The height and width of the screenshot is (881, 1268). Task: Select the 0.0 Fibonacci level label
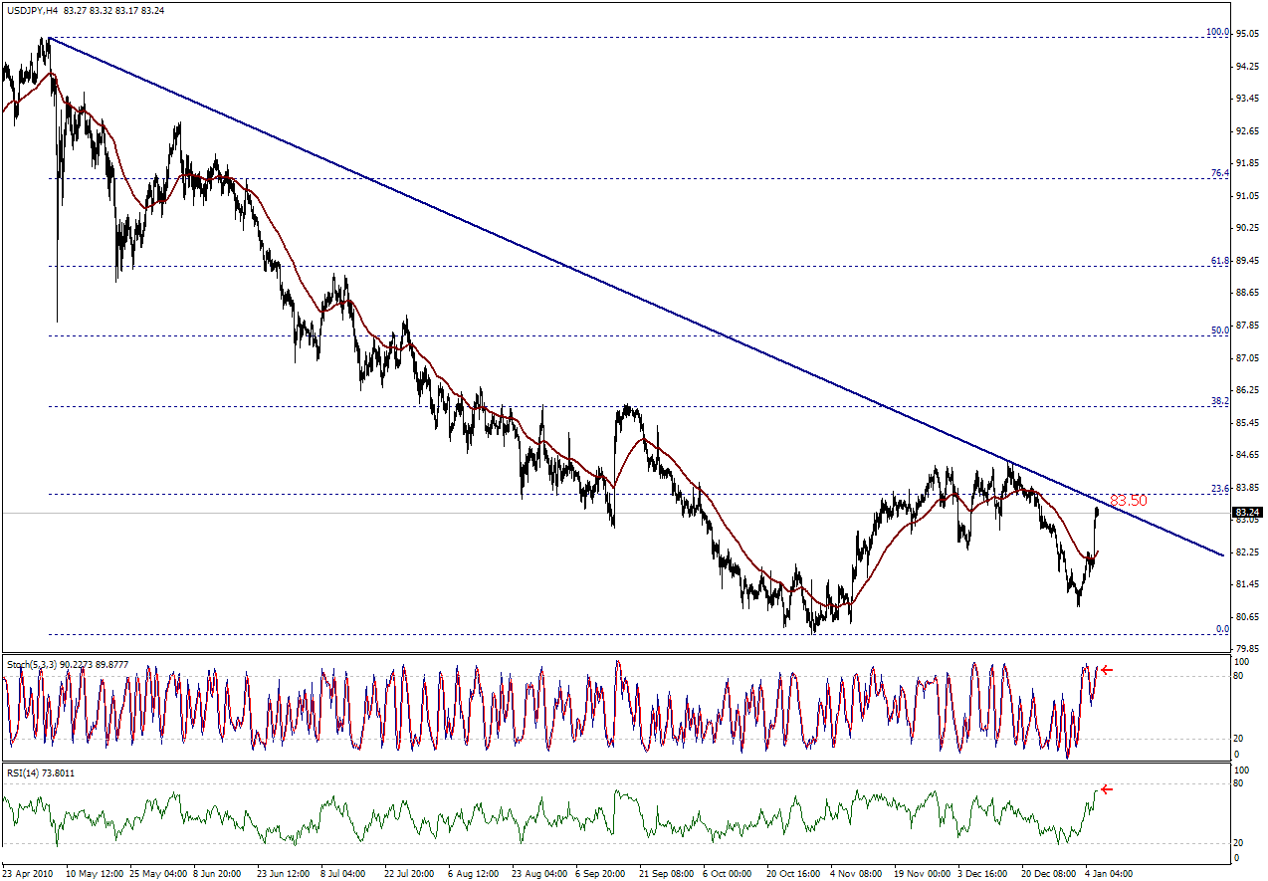[x=1222, y=629]
